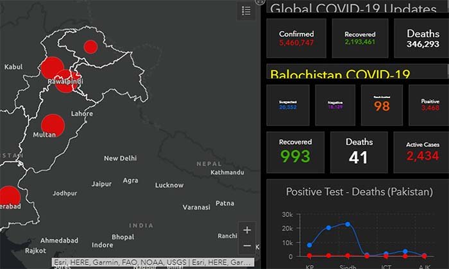Click the blue KP data point on chart
449x269 pixels.
310,245
